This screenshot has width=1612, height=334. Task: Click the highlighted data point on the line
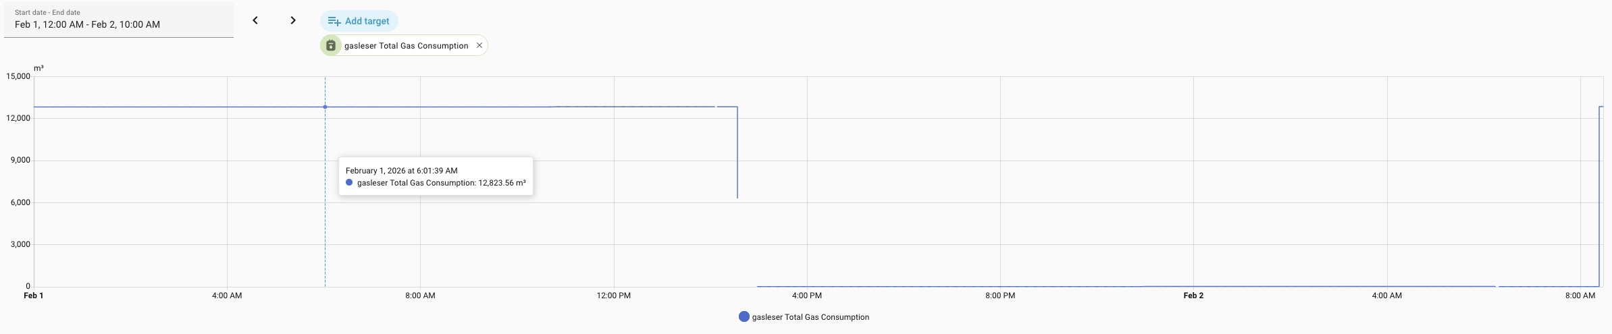(325, 107)
